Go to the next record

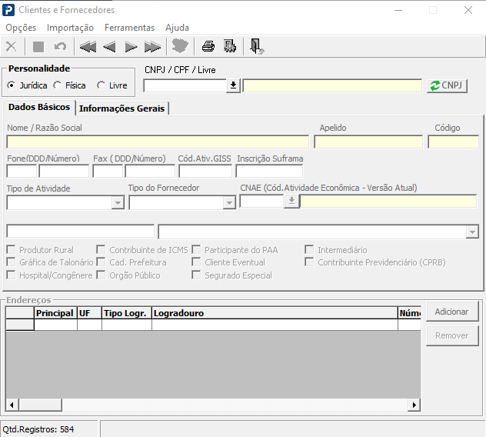point(131,47)
